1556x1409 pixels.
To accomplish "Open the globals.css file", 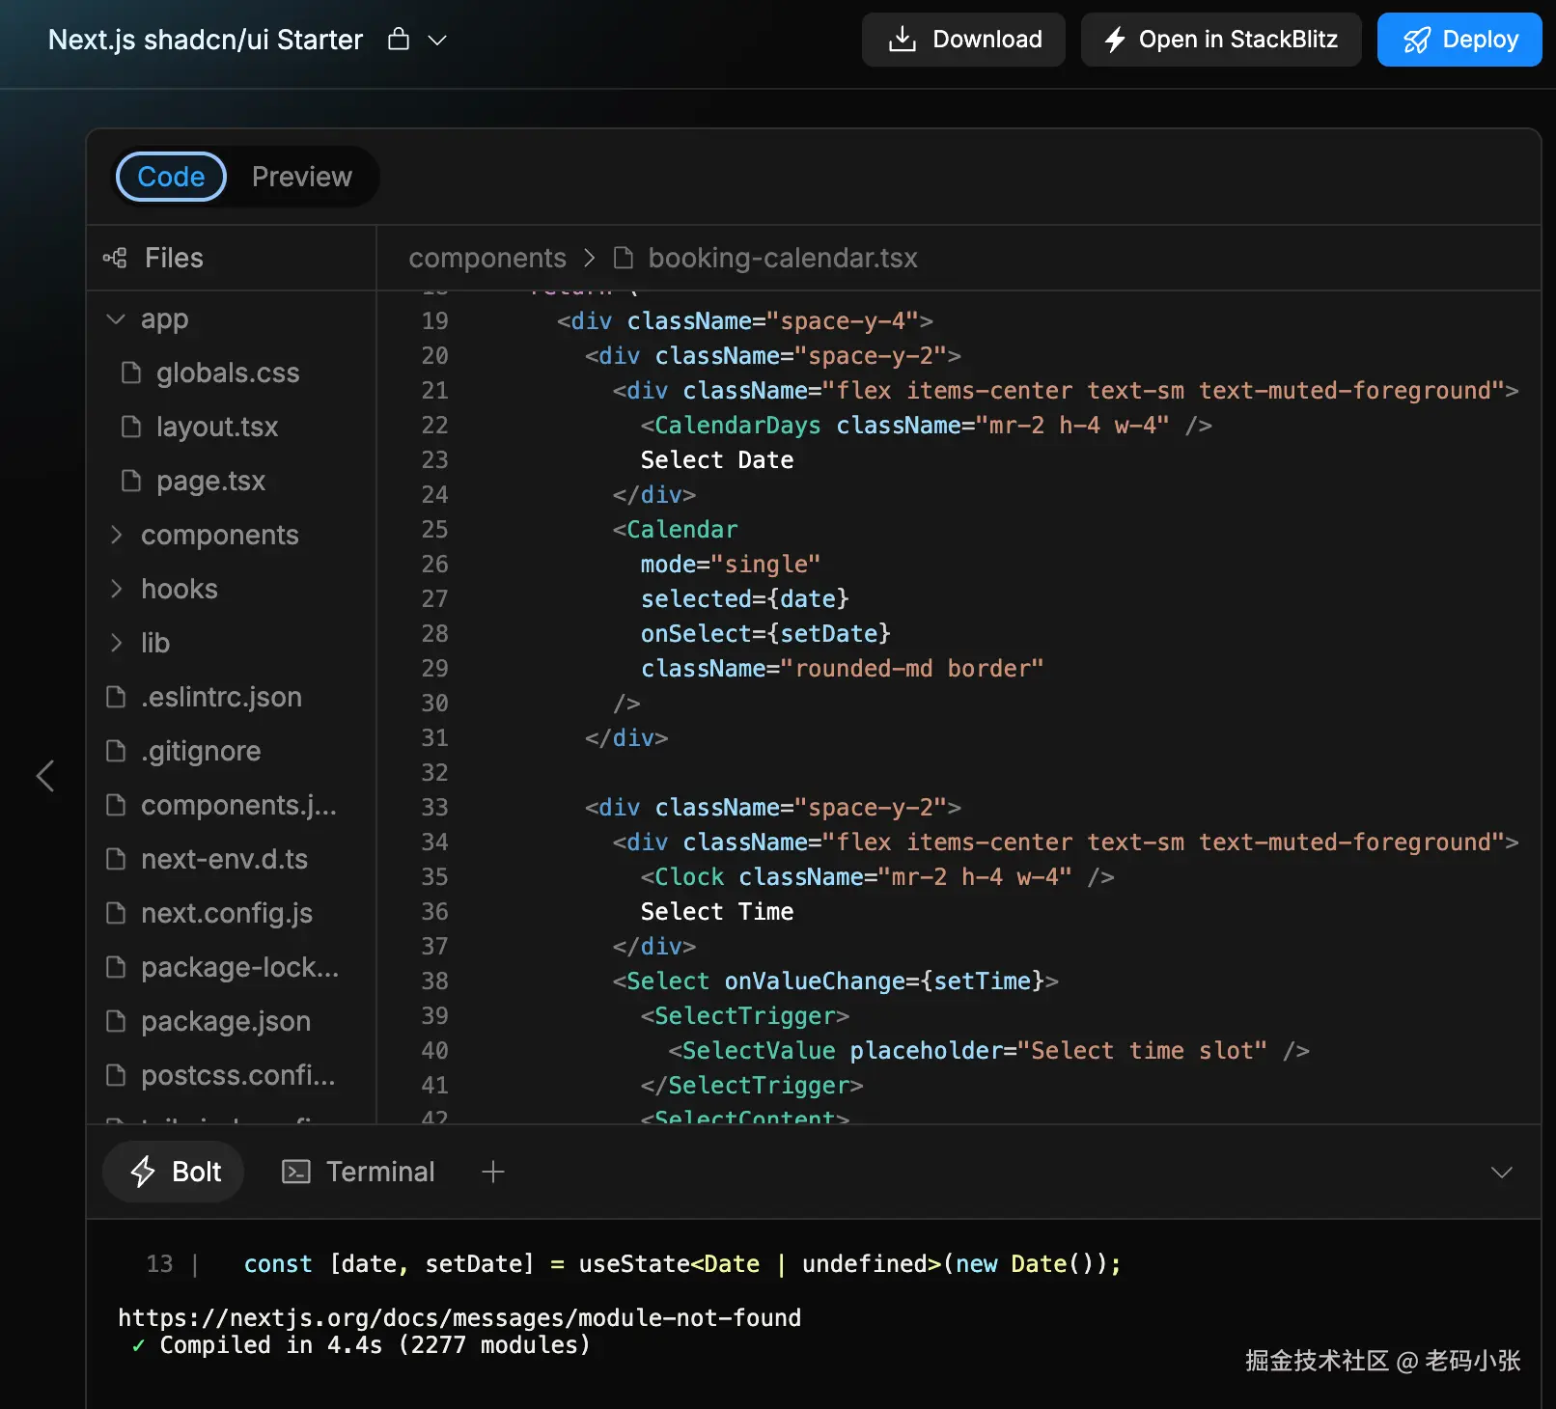I will click(227, 373).
